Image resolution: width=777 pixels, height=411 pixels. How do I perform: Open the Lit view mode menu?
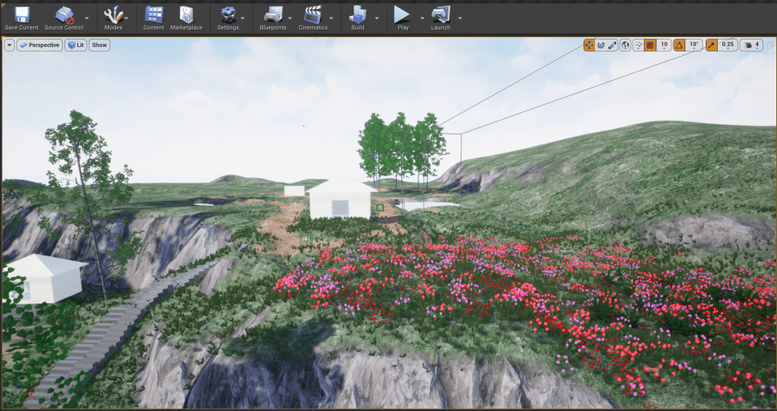(x=75, y=45)
